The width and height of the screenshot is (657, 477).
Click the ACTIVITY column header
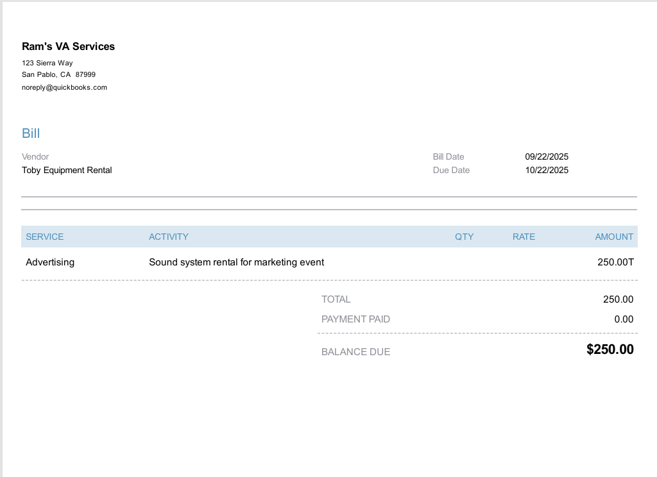(169, 237)
